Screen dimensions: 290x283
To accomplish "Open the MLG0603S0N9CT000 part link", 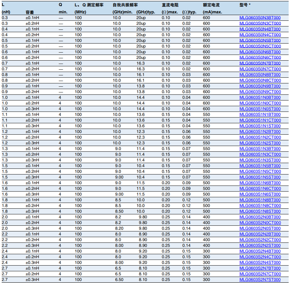I will 260,92.
